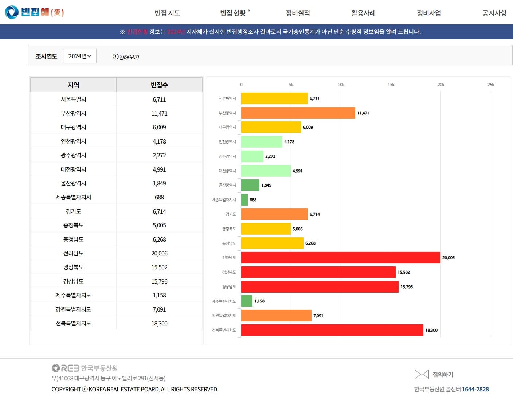Click the circular blue emblem beside 빈집애
The image size is (513, 414).
11,12
